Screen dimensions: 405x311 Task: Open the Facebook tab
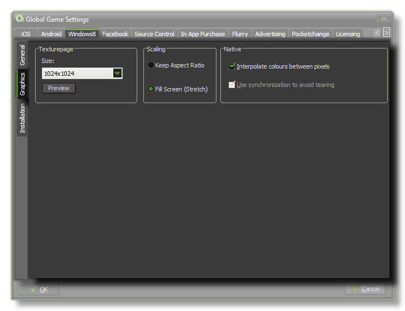click(115, 34)
